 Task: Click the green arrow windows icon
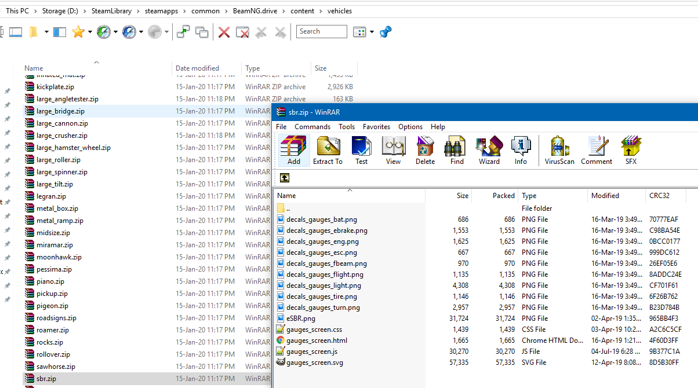(183, 32)
